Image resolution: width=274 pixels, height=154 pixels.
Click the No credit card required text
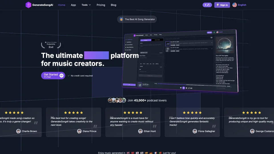[82, 76]
